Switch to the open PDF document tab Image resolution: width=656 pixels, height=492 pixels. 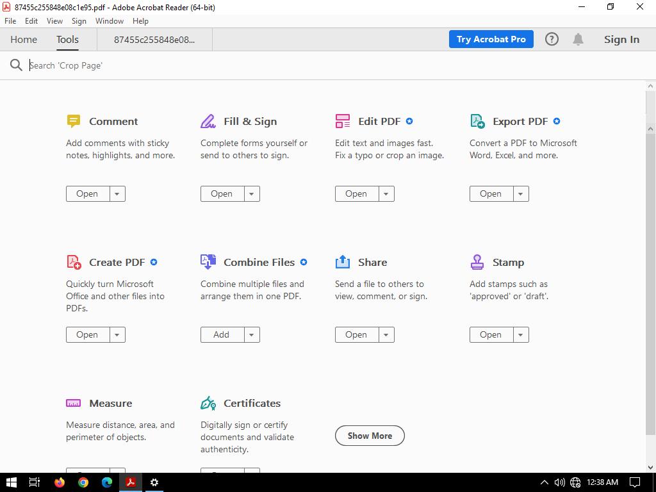click(x=154, y=39)
